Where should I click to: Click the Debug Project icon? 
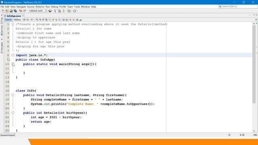pos(69,11)
